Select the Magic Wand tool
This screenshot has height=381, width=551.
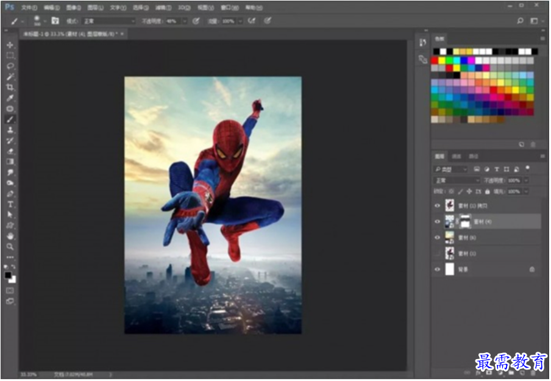10,77
